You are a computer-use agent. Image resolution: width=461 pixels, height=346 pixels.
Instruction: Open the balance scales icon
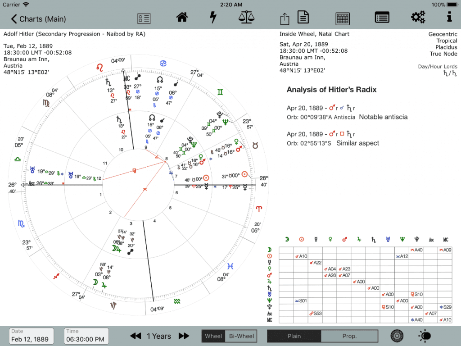(x=246, y=17)
